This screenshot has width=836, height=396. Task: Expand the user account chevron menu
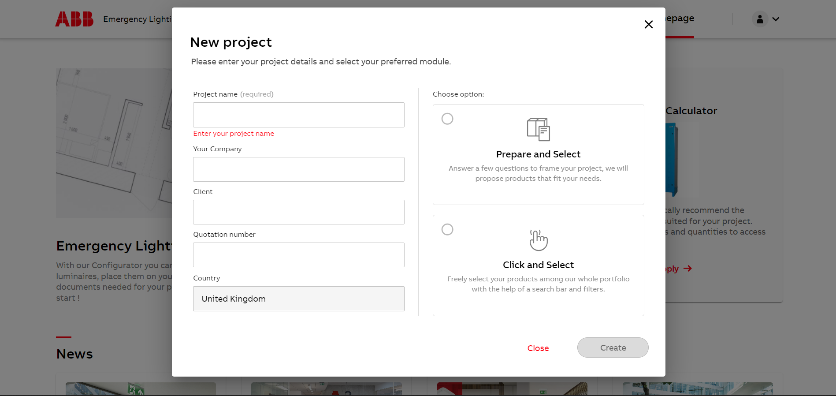[776, 19]
